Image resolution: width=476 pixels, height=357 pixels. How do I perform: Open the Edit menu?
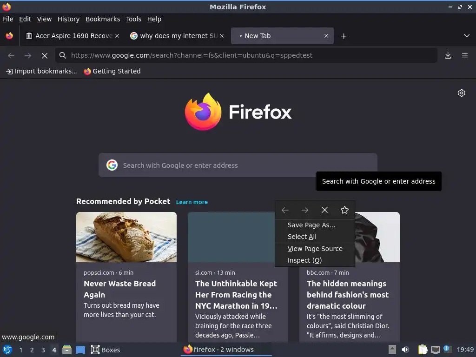pos(25,19)
